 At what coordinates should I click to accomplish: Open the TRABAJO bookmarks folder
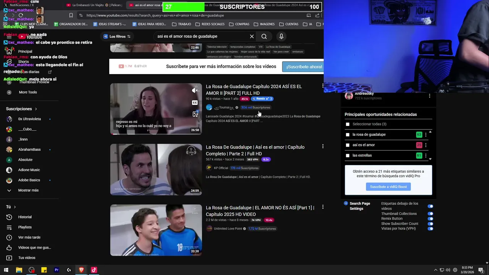pos(181,24)
